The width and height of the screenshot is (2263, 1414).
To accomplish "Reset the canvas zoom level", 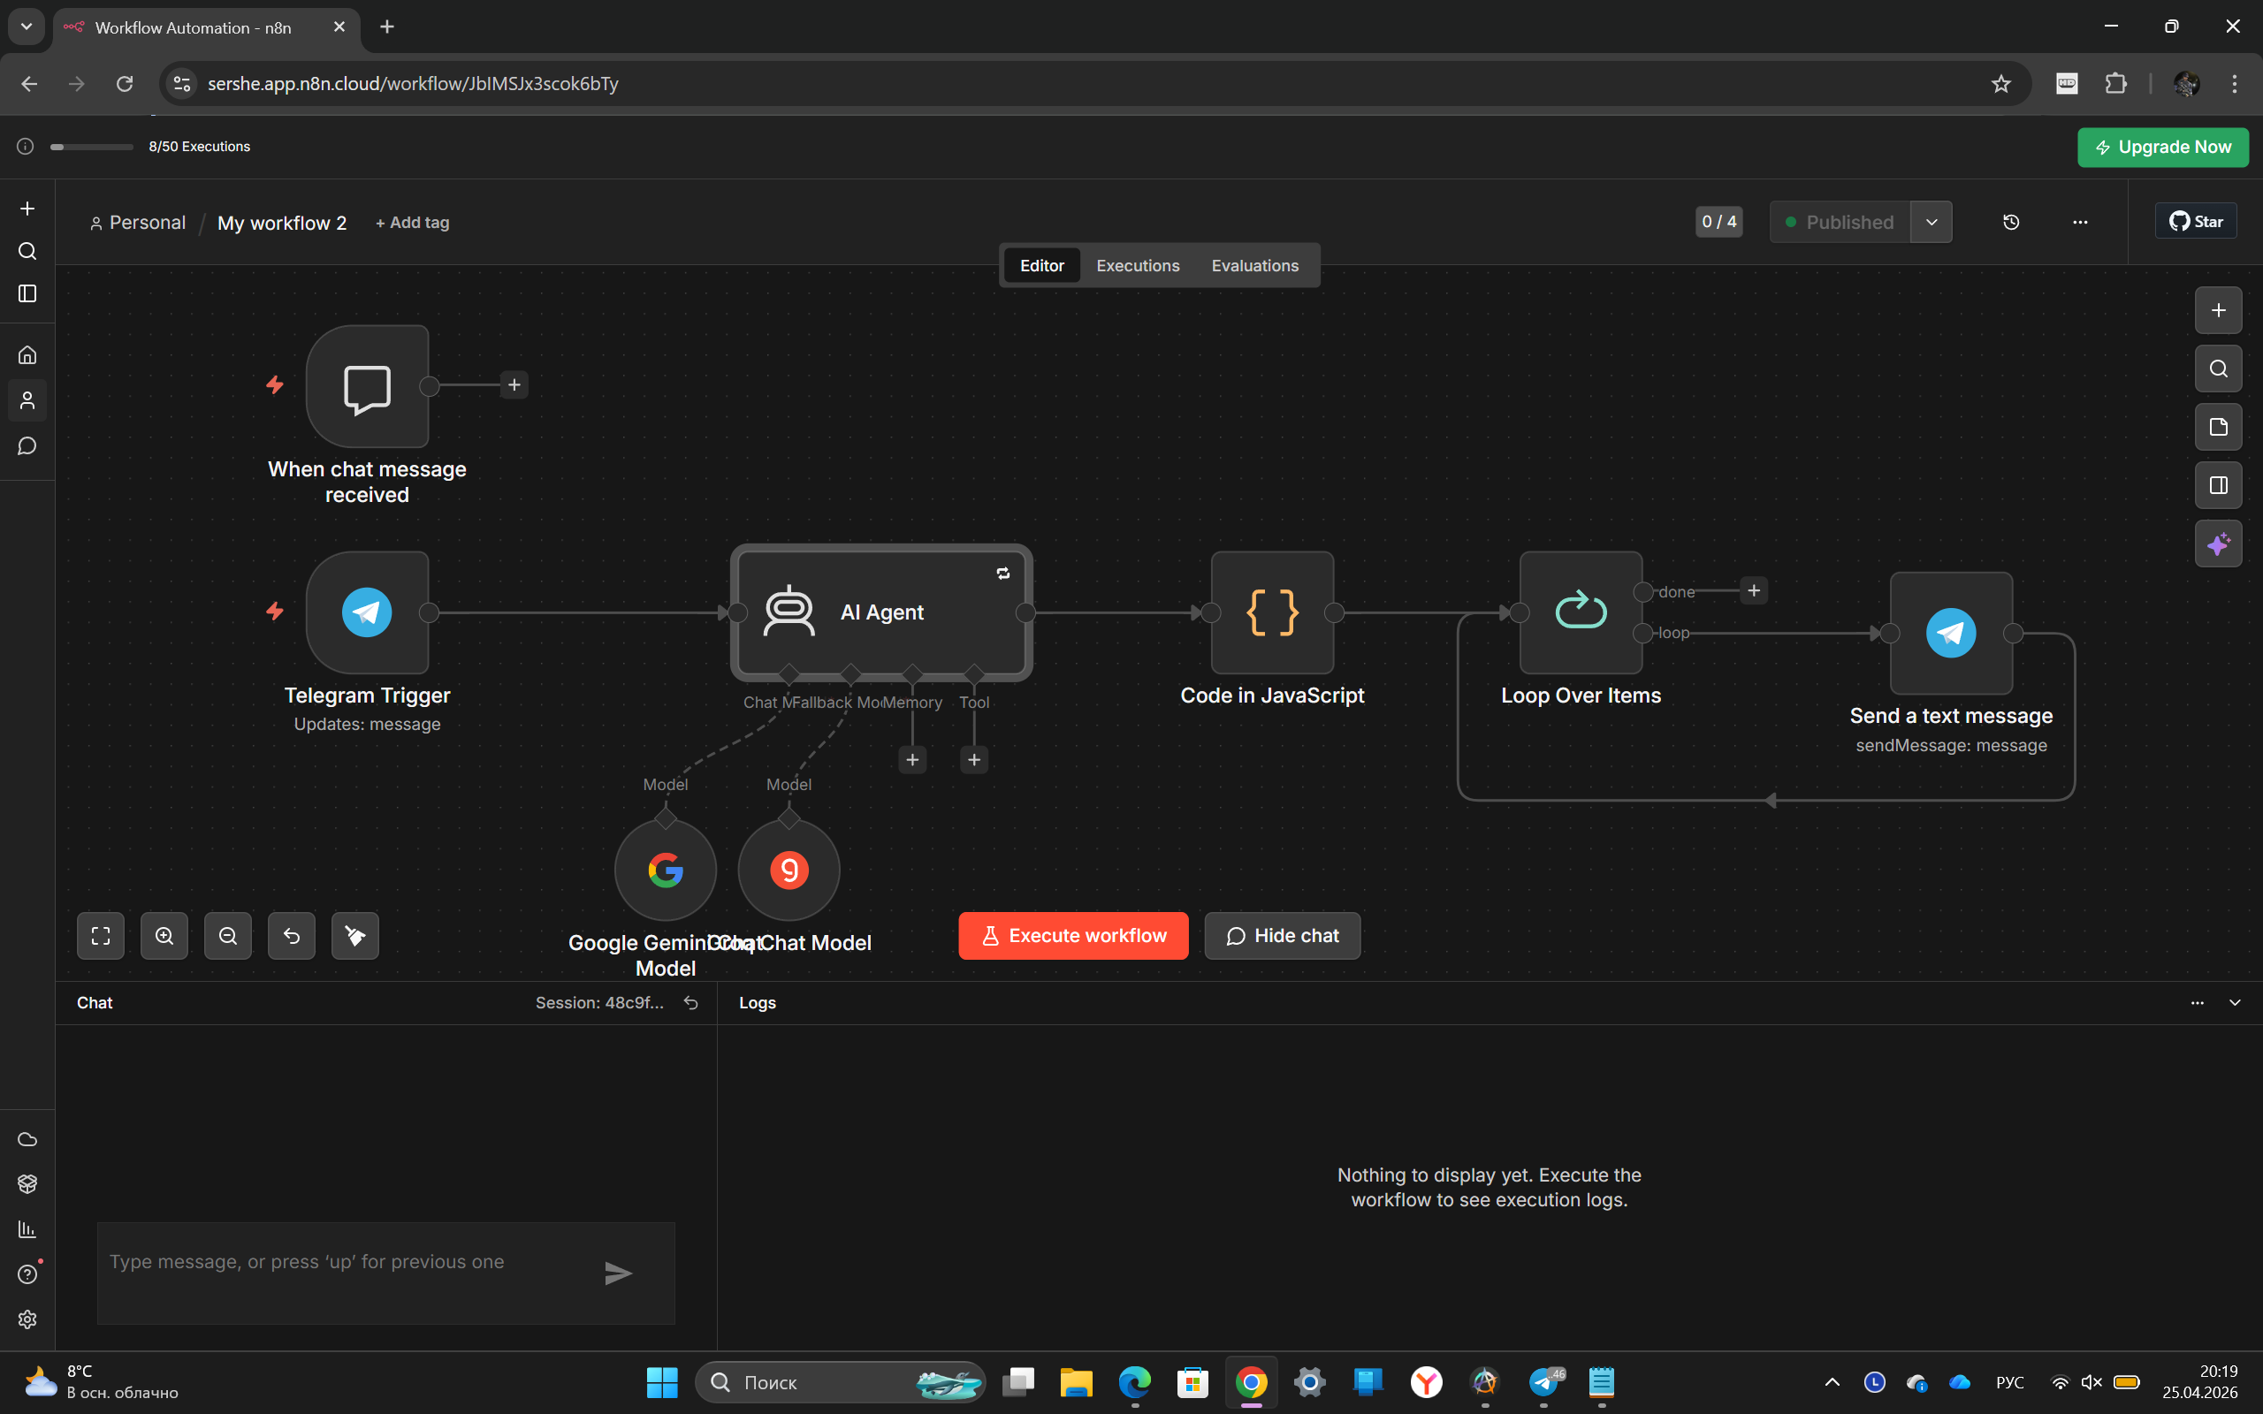I will tap(291, 936).
